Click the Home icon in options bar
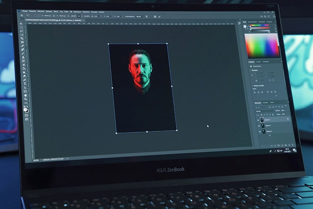 tap(22, 15)
